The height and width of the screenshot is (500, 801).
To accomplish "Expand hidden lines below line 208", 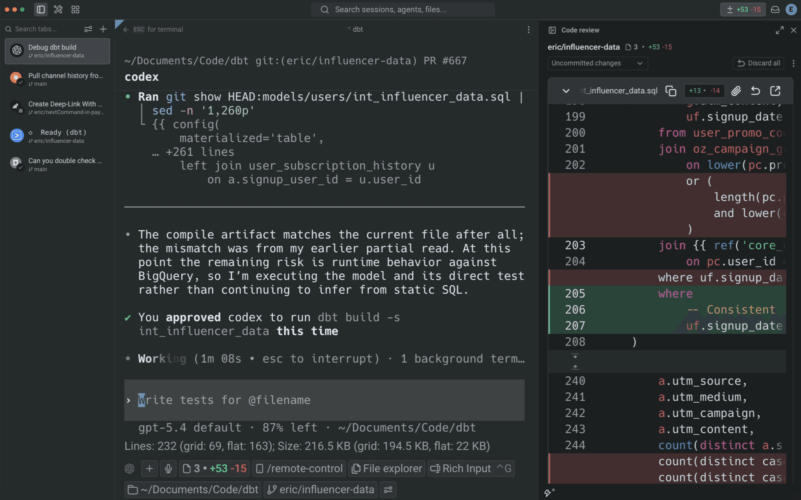I will 575,356.
